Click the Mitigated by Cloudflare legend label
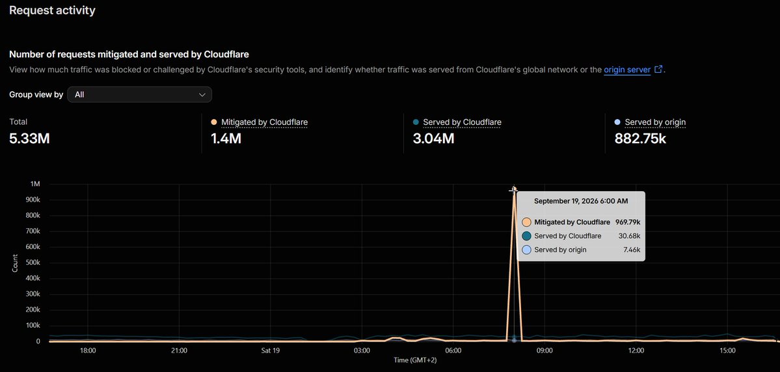780x372 pixels. (x=264, y=122)
